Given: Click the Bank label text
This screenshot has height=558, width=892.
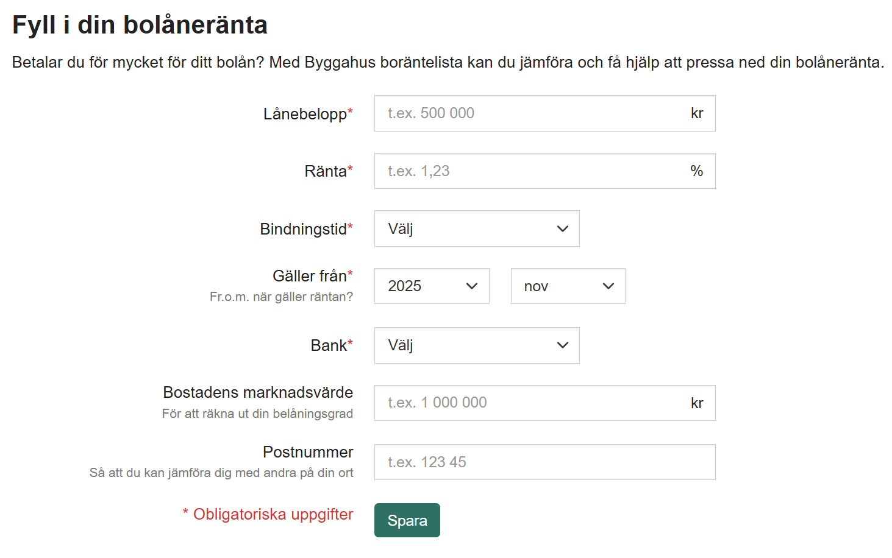Looking at the screenshot, I should (329, 345).
